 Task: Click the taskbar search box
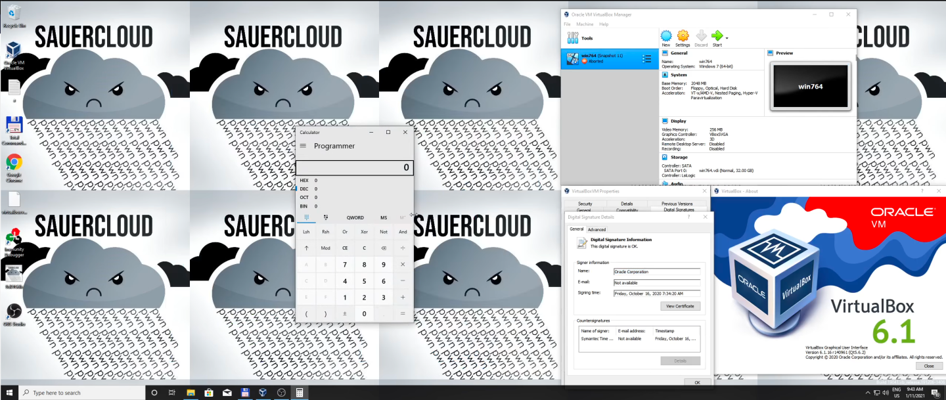pyautogui.click(x=81, y=393)
